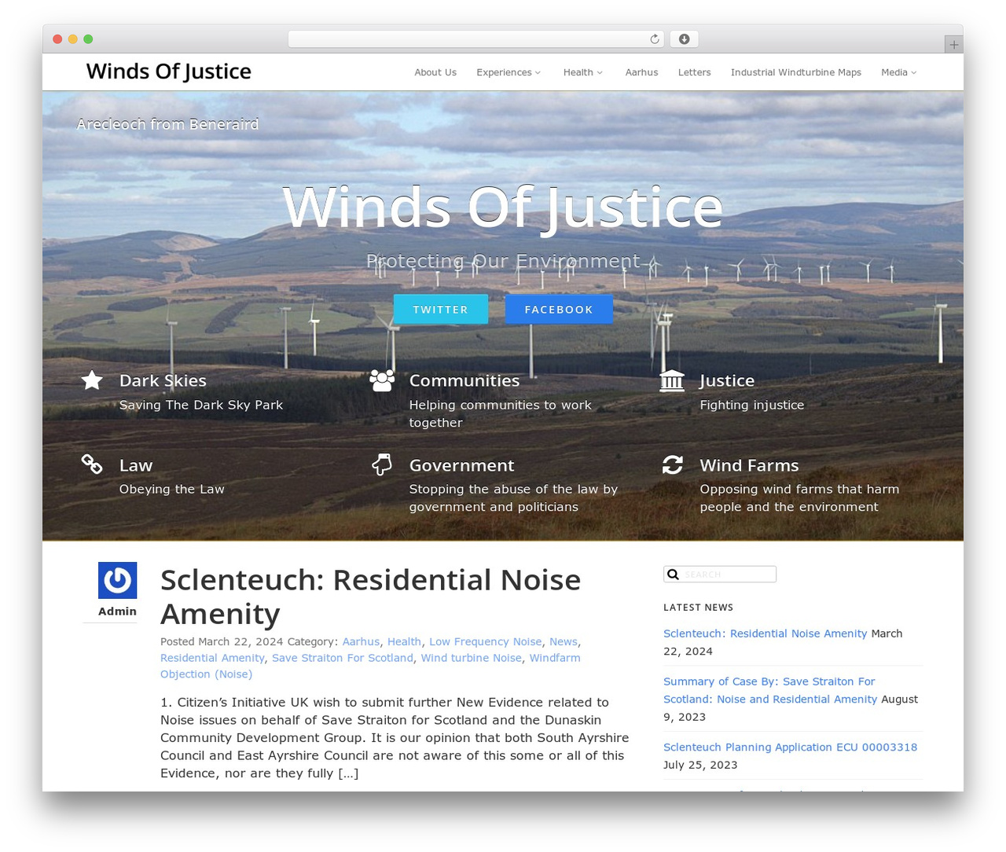The width and height of the screenshot is (1006, 852).
Task: Open Sclenteuch: Residential Noise Amenity post title
Action: 370,597
